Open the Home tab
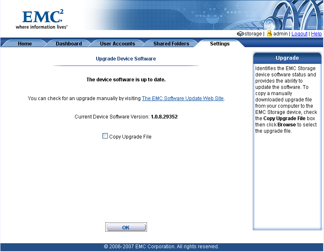The width and height of the screenshot is (324, 252). pyautogui.click(x=25, y=44)
